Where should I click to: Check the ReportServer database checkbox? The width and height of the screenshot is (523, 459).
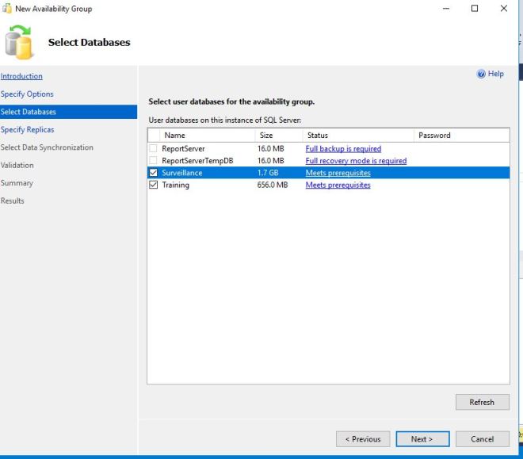click(x=154, y=148)
